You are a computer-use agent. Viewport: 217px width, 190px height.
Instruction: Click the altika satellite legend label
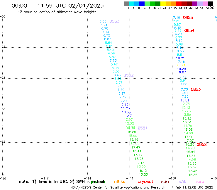[120, 182]
